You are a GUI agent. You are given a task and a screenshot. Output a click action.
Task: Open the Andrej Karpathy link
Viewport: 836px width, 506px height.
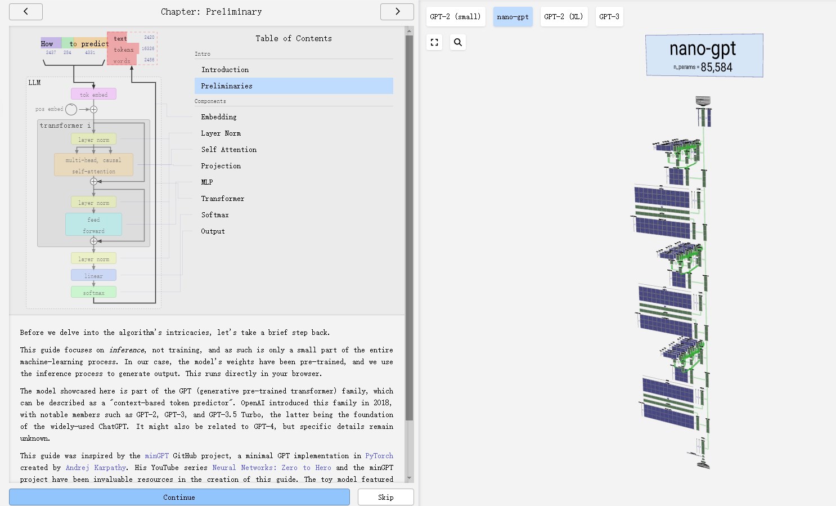click(96, 468)
